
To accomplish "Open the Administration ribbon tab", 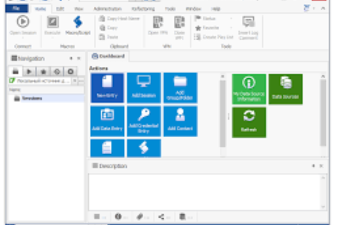I will coord(108,9).
